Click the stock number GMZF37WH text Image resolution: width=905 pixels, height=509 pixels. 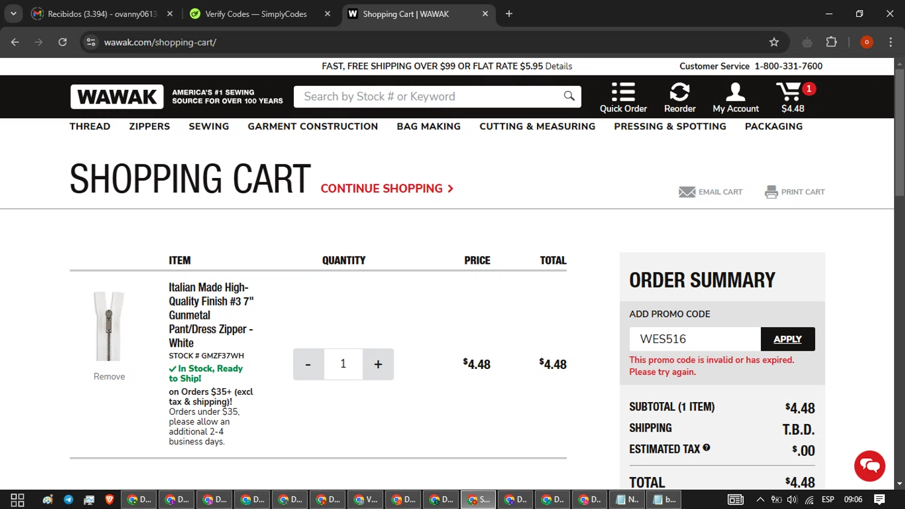[223, 356]
